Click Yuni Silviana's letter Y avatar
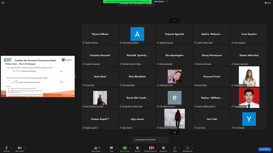 [249, 119]
